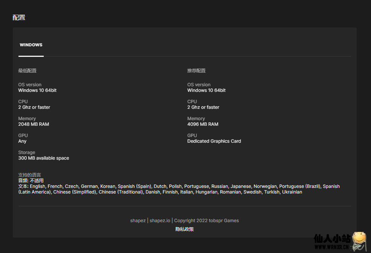Click the Dedicated Graphics Card text
Image resolution: width=371 pixels, height=253 pixels.
coord(214,141)
